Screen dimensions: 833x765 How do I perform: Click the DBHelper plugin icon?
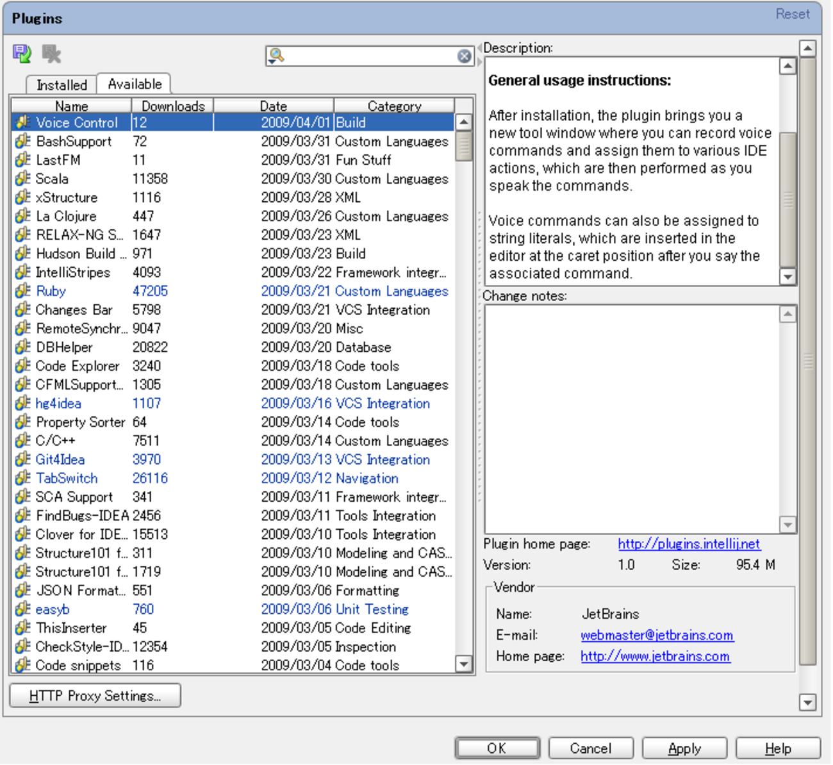(x=23, y=347)
